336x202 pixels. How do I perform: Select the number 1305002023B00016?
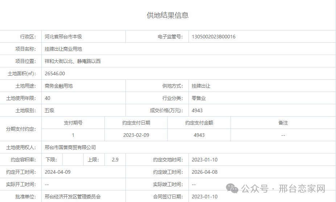[213, 37]
